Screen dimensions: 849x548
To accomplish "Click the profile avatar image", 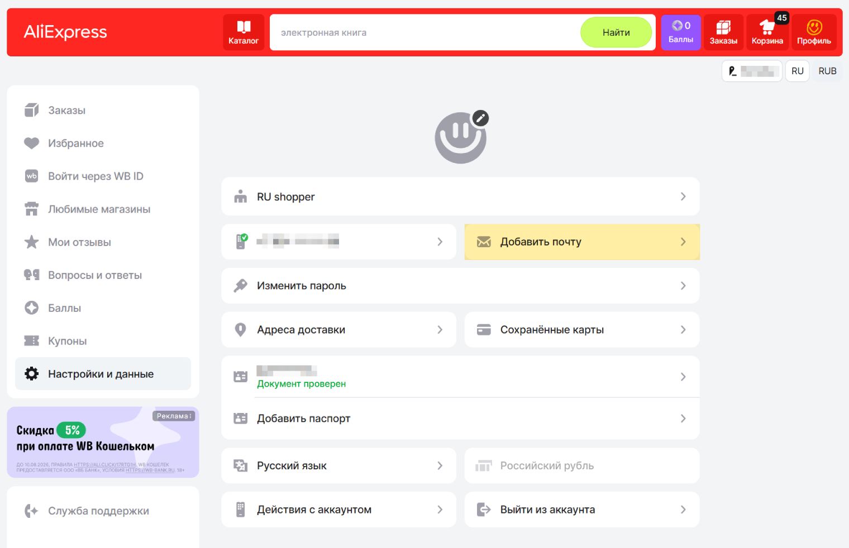I will pyautogui.click(x=461, y=138).
